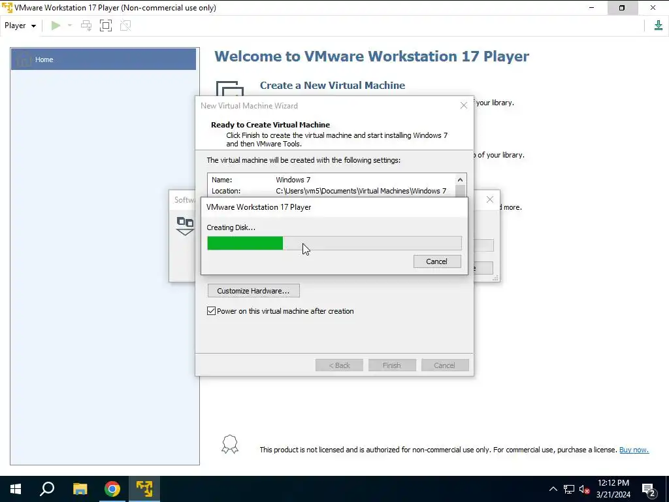
Task: Click the download updates icon at top right
Action: [x=659, y=25]
